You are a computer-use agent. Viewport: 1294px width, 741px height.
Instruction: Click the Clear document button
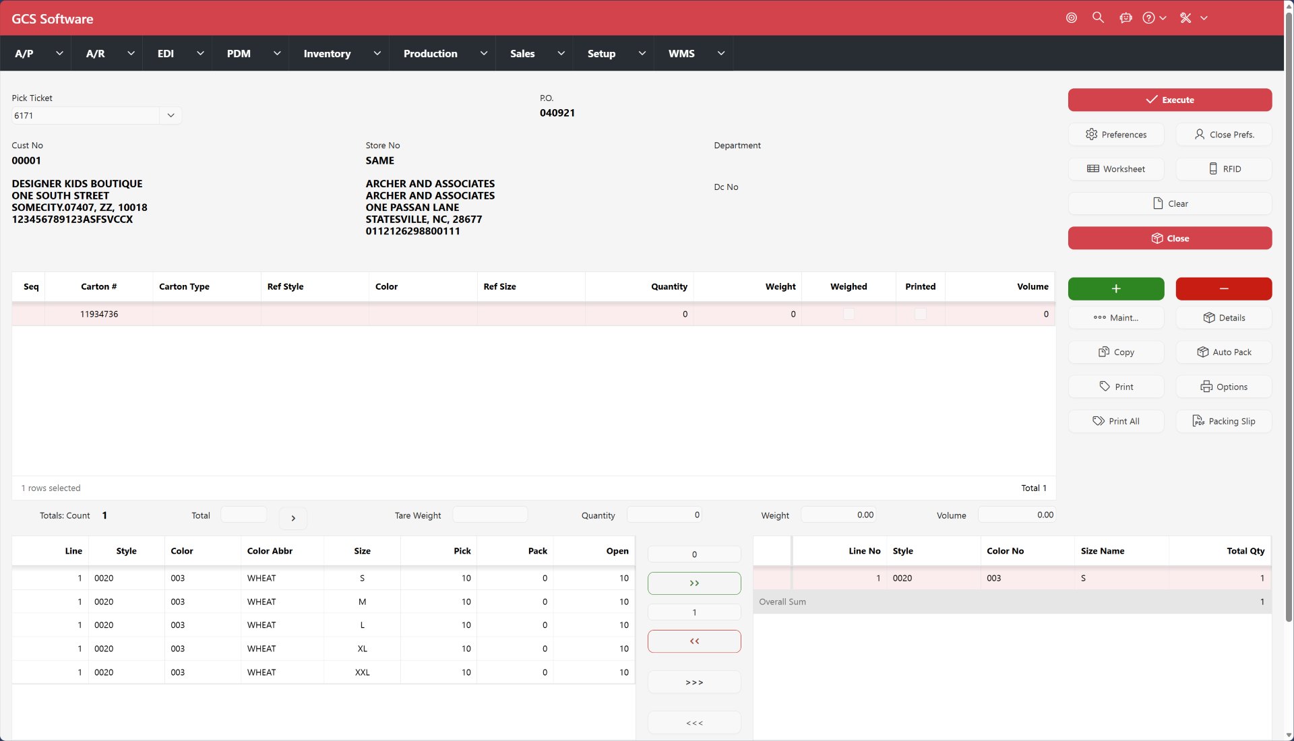tap(1170, 203)
